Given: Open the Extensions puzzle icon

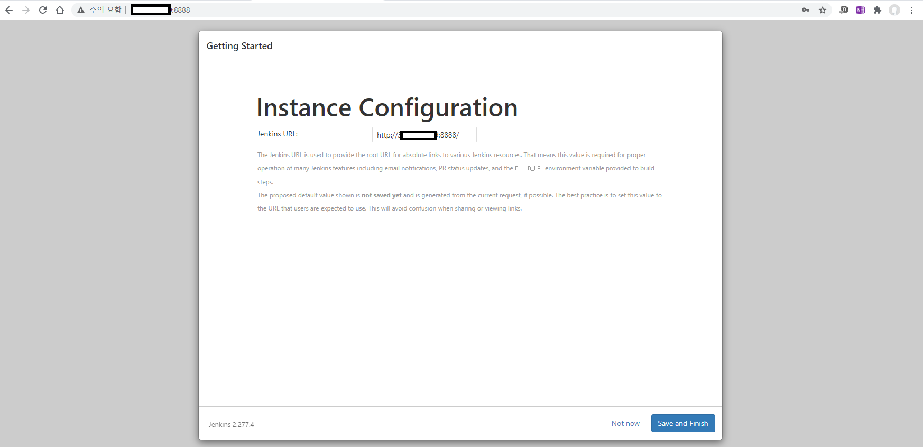Looking at the screenshot, I should click(x=878, y=10).
